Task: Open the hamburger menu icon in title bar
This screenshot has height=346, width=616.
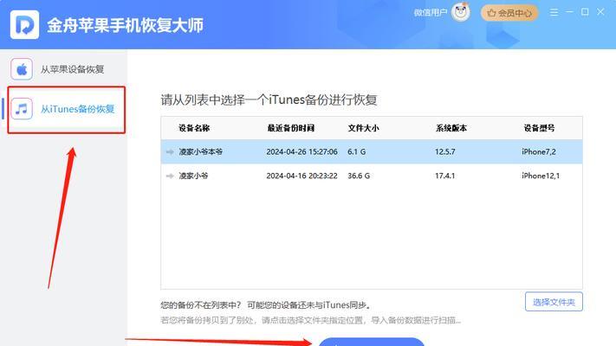Action: (x=554, y=13)
